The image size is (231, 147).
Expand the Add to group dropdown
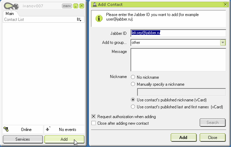click(223, 42)
